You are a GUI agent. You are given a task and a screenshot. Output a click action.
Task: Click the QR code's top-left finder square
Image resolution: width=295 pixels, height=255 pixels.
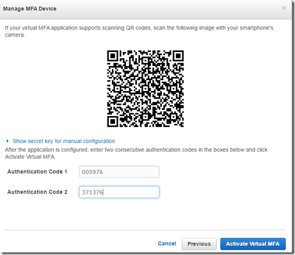113,56
